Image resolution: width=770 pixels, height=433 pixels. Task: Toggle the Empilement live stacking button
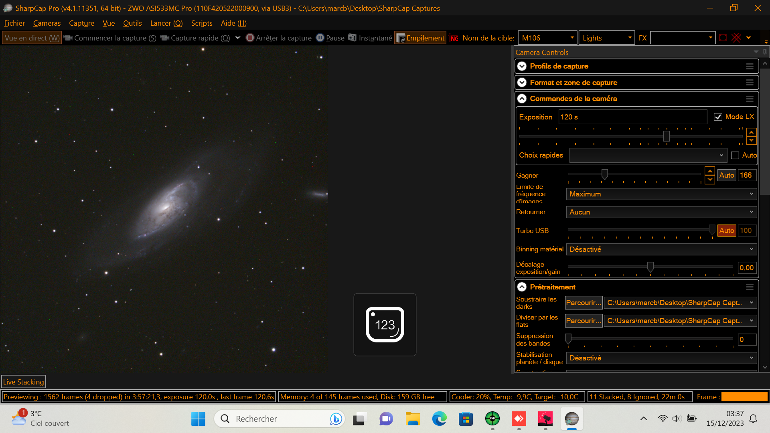click(420, 38)
